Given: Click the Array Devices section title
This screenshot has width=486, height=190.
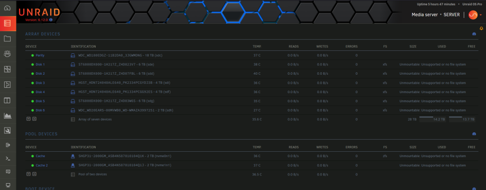Looking at the screenshot, I should [x=43, y=34].
